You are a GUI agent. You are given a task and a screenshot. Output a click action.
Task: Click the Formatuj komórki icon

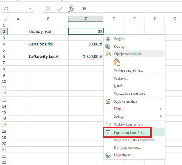(108, 133)
